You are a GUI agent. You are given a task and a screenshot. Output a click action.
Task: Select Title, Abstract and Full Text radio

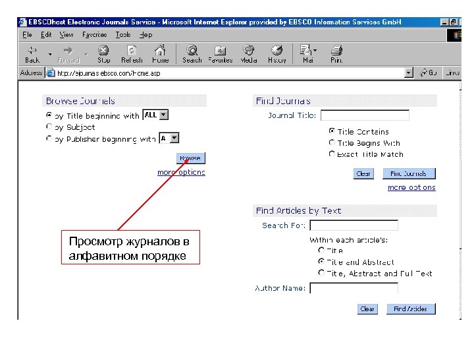[321, 273]
